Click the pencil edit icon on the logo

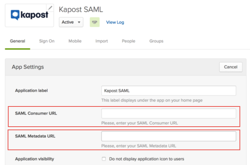pos(50,8)
